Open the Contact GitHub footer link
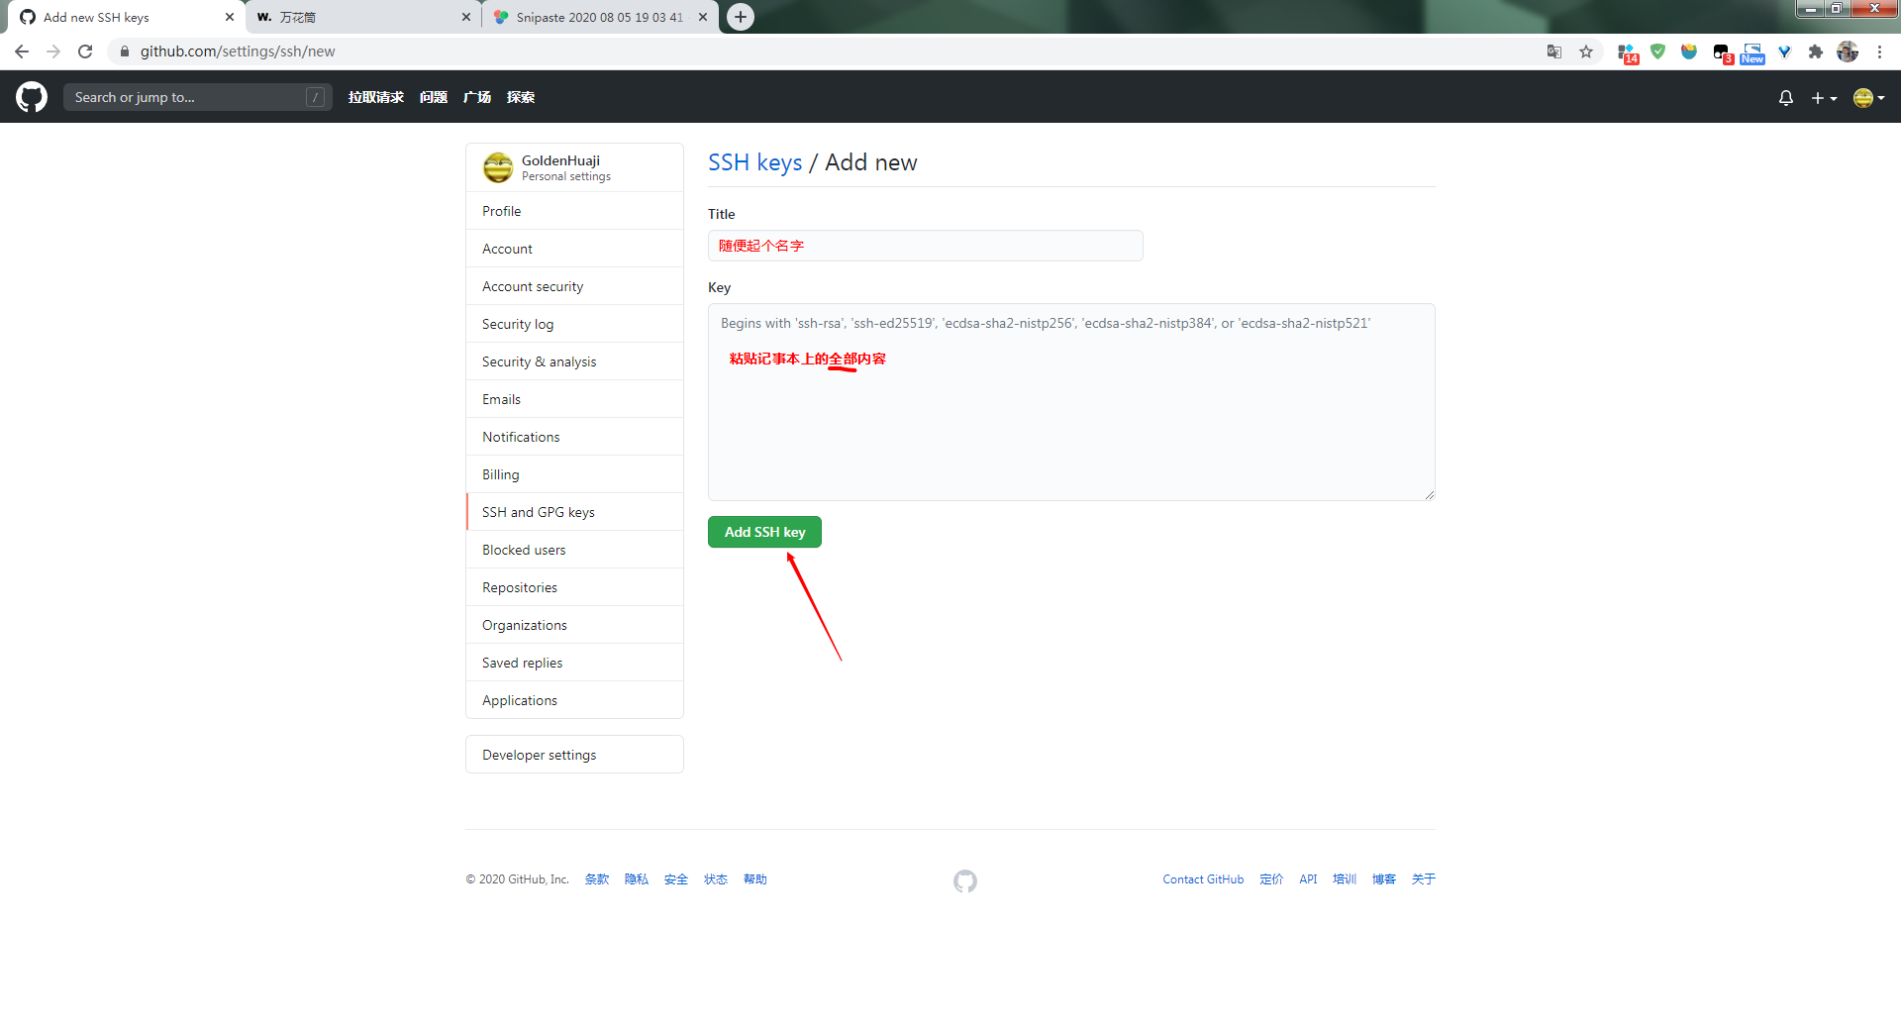 tap(1203, 879)
